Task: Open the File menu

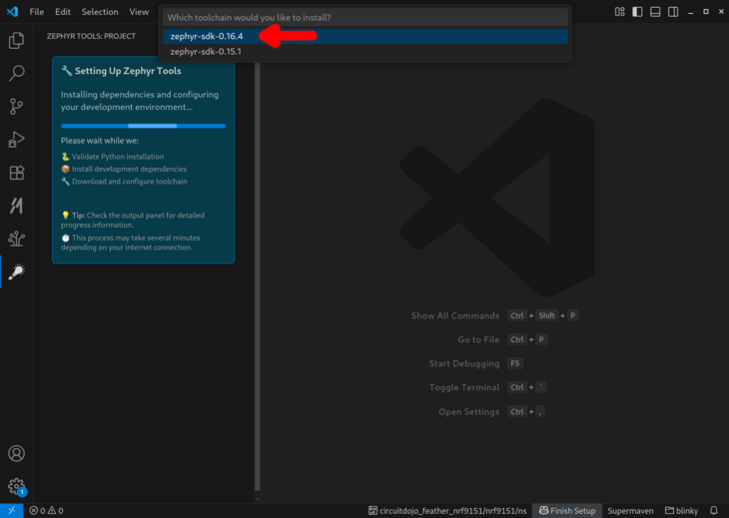Action: click(36, 12)
